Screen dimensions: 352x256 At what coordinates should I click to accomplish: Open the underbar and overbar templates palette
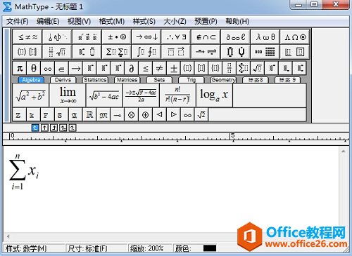tap(176, 52)
